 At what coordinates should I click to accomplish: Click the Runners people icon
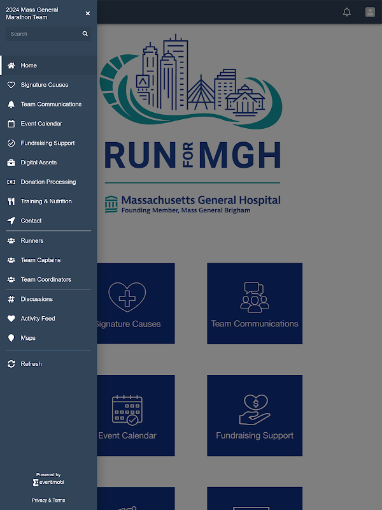click(11, 241)
